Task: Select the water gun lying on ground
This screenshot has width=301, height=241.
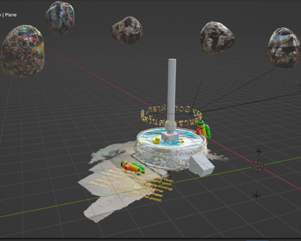Action: point(133,167)
